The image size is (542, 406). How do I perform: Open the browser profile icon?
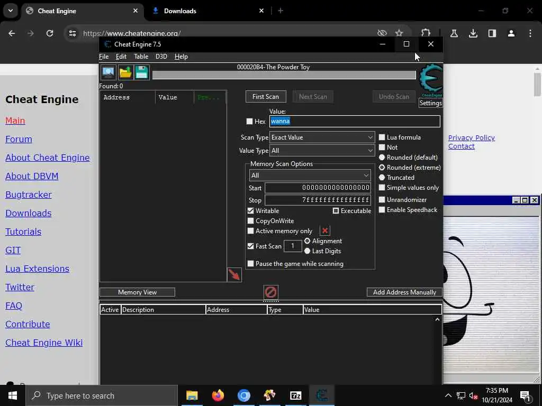pos(511,33)
